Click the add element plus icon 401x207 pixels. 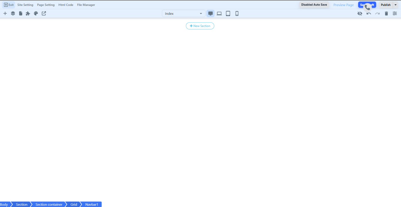tap(5, 13)
